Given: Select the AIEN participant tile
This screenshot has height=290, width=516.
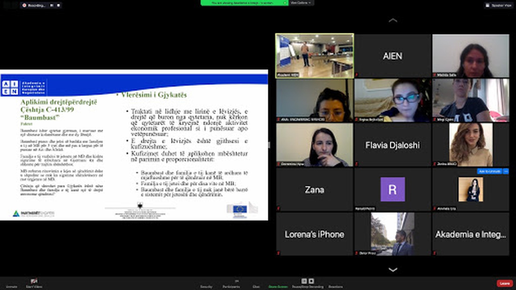Looking at the screenshot, I should (x=393, y=56).
